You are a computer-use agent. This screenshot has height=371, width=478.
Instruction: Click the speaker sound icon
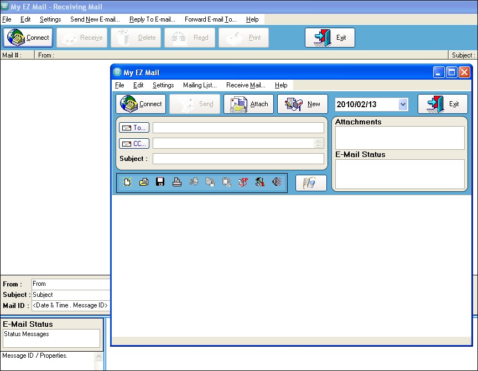pos(277,182)
